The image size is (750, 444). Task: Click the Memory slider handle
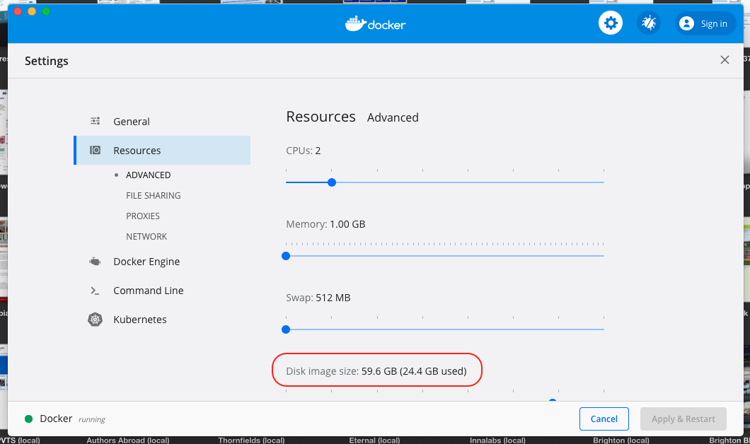coord(286,256)
